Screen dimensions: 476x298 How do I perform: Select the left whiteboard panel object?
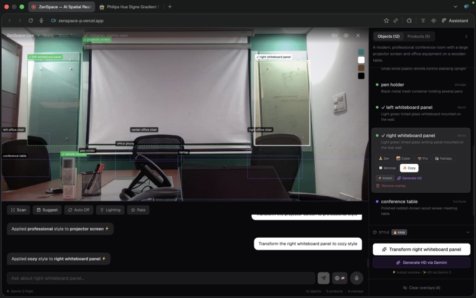coord(420,113)
